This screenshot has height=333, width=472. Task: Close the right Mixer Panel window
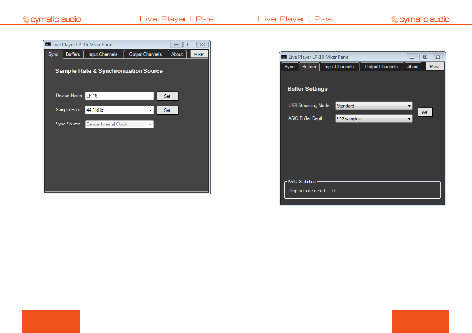pos(438,57)
